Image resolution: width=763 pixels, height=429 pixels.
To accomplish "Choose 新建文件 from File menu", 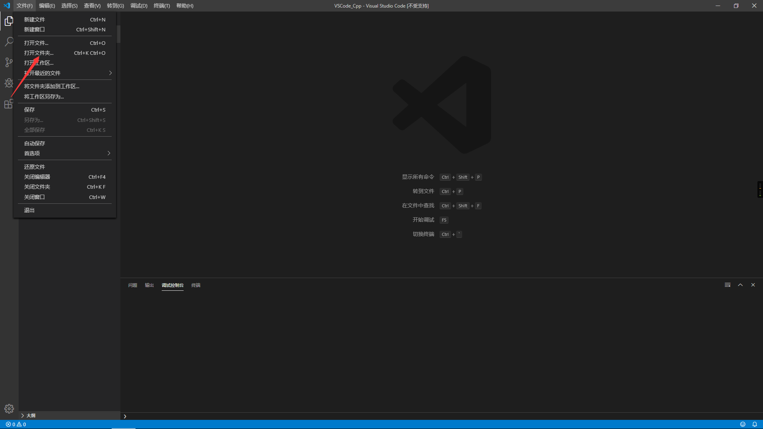I will pyautogui.click(x=65, y=19).
